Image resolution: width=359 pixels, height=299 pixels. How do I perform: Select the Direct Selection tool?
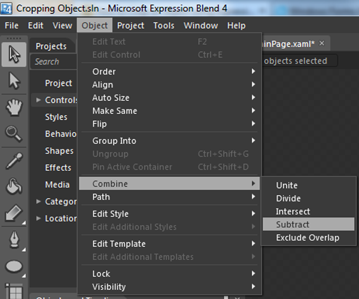tap(14, 81)
